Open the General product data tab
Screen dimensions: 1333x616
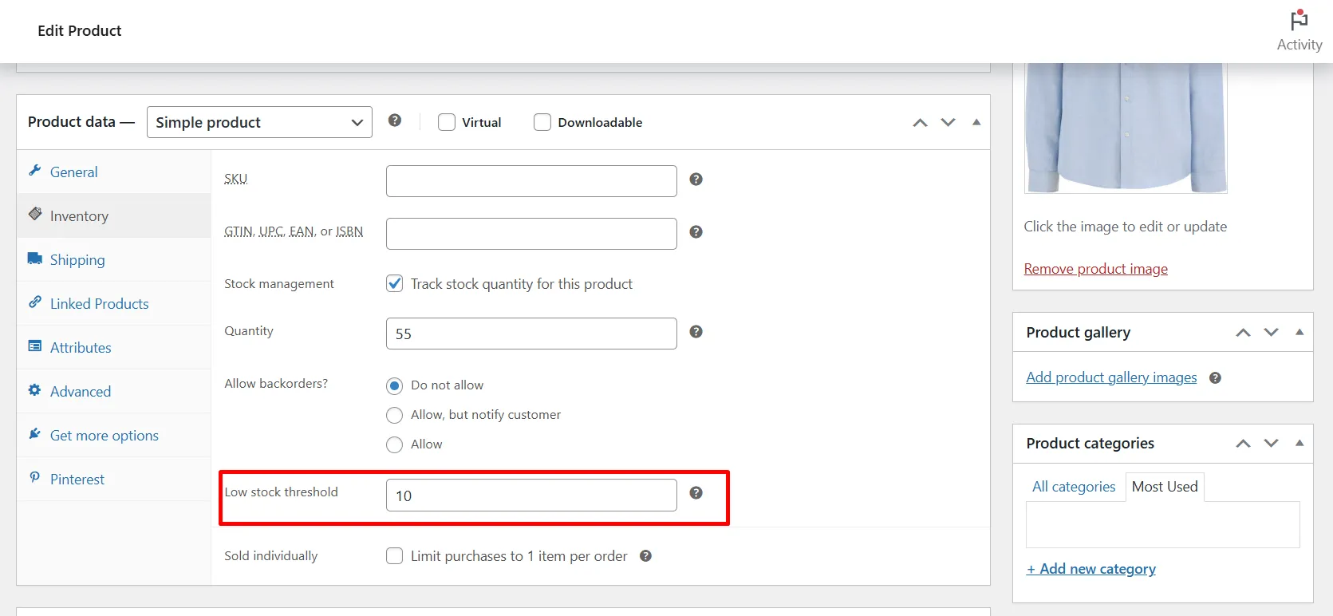coord(113,172)
